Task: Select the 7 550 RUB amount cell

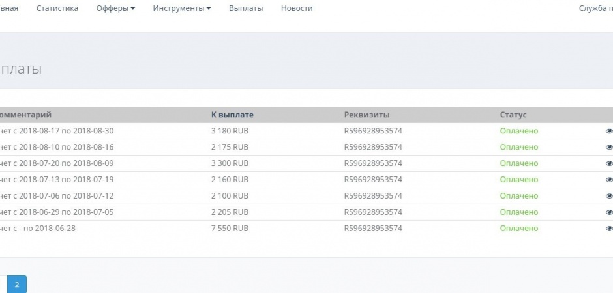Action: pyautogui.click(x=230, y=229)
